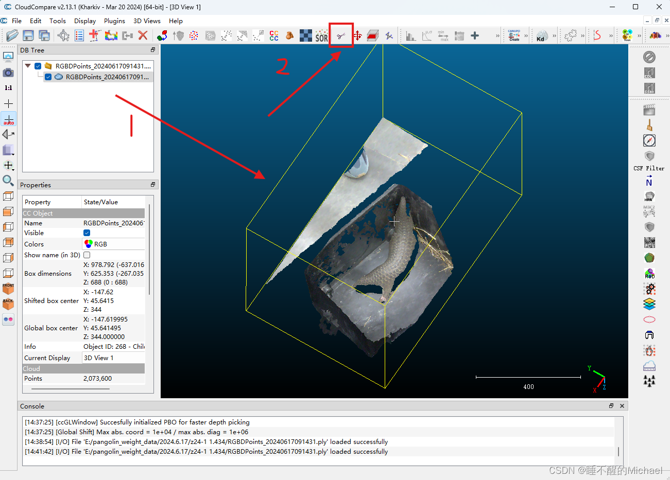The width and height of the screenshot is (670, 480).
Task: Float the DB Tree panel
Action: (153, 50)
